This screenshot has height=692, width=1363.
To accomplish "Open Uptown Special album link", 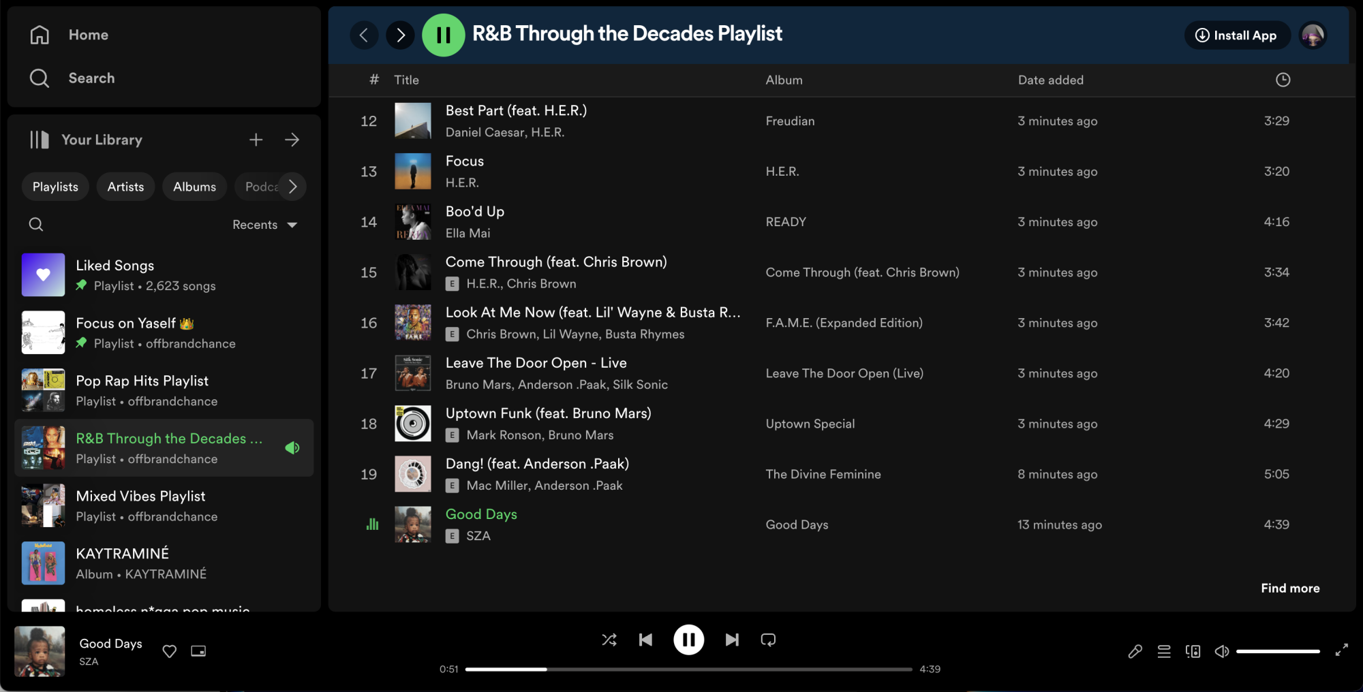I will [810, 424].
